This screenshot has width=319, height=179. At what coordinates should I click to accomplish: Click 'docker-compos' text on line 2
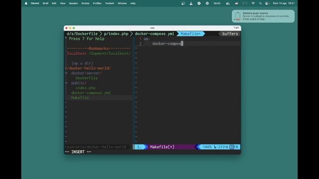[x=166, y=43]
